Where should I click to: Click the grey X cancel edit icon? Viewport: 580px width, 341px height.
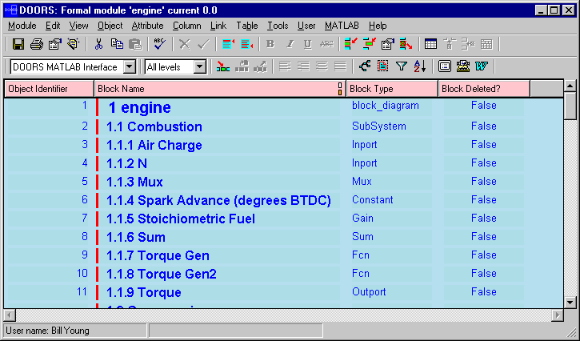185,45
